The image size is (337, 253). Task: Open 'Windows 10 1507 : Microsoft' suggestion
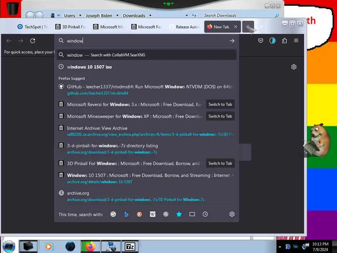tap(146, 178)
